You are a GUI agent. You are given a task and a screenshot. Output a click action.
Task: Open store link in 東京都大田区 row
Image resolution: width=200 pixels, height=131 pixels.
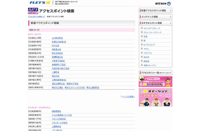(60, 68)
